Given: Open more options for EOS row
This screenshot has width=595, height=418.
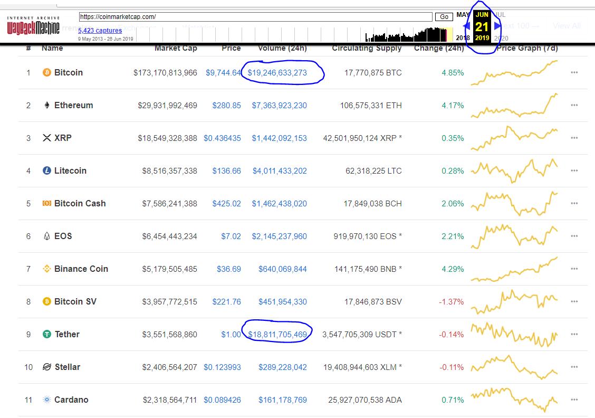Looking at the screenshot, I should [x=574, y=236].
